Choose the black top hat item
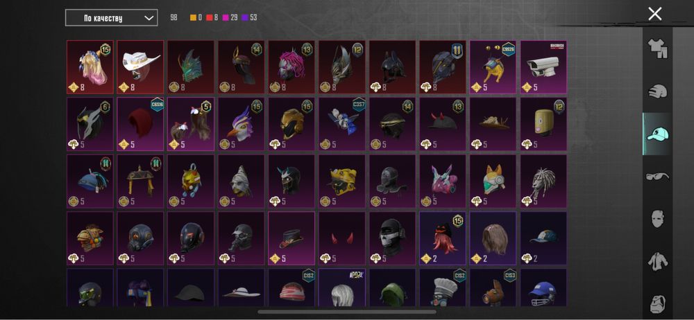The width and height of the screenshot is (694, 320). 291,238
